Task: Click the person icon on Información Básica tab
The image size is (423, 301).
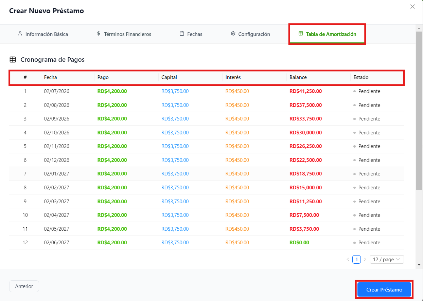Action: pyautogui.click(x=20, y=34)
